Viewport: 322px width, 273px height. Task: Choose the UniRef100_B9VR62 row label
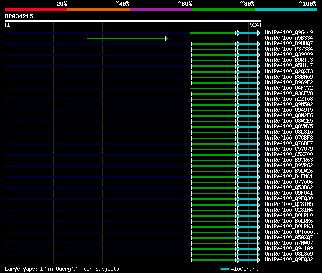click(x=289, y=166)
